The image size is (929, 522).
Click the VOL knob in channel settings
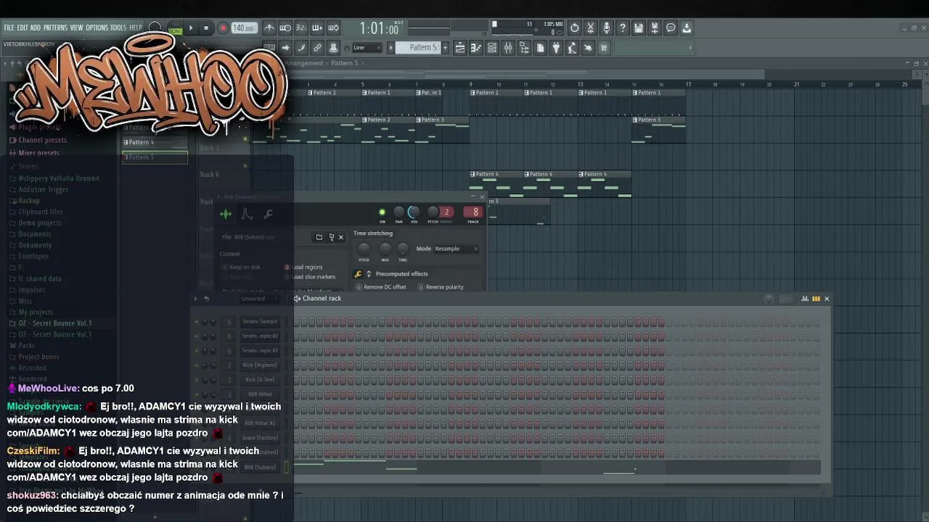pos(414,212)
